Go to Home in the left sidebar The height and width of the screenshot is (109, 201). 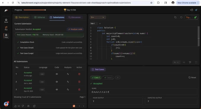[6, 21]
